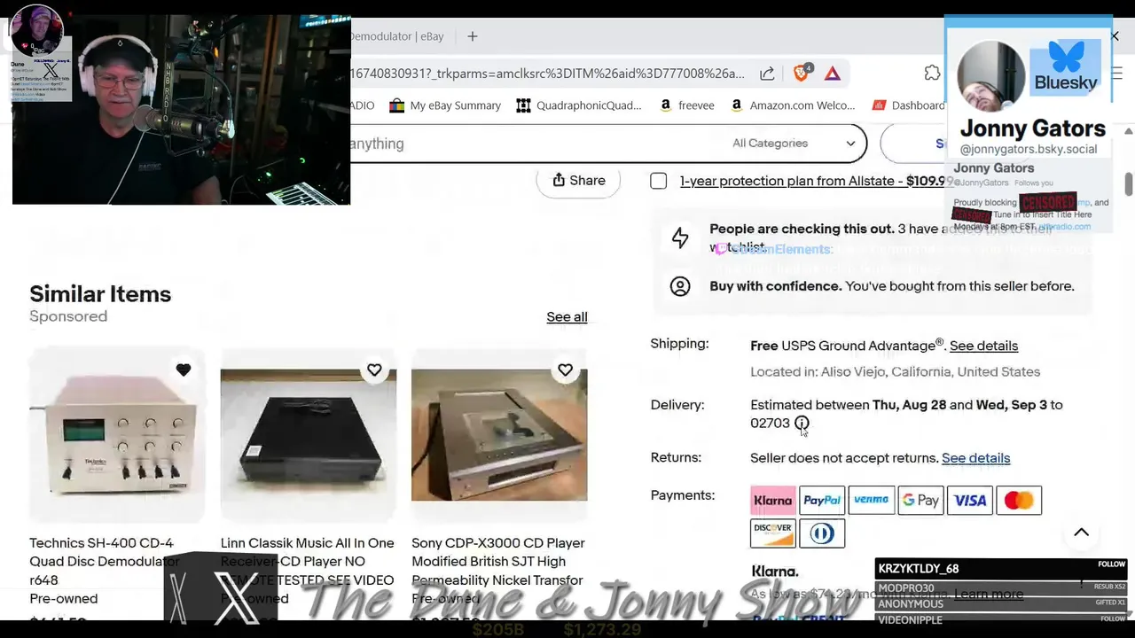Open the Technics SH-400 product thumbnail

117,434
